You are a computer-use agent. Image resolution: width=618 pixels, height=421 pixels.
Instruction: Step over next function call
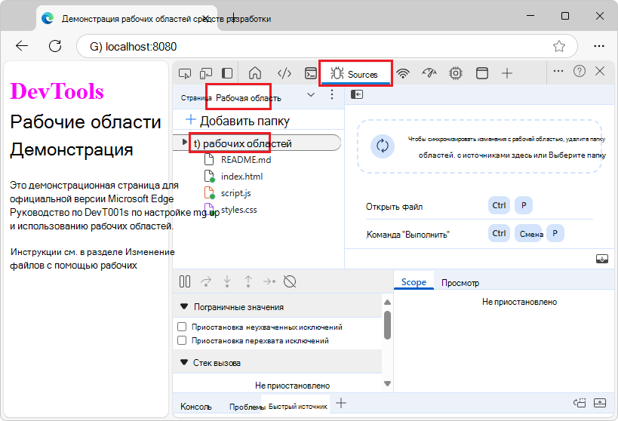click(206, 281)
